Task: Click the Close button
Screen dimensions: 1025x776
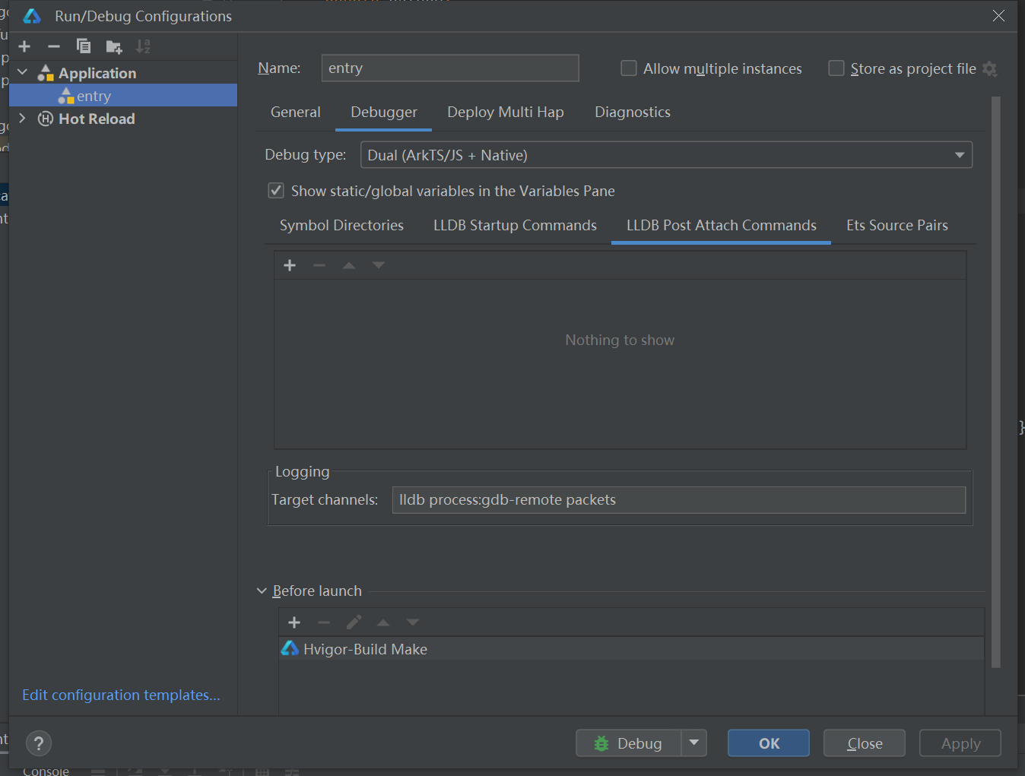Action: pyautogui.click(x=865, y=743)
